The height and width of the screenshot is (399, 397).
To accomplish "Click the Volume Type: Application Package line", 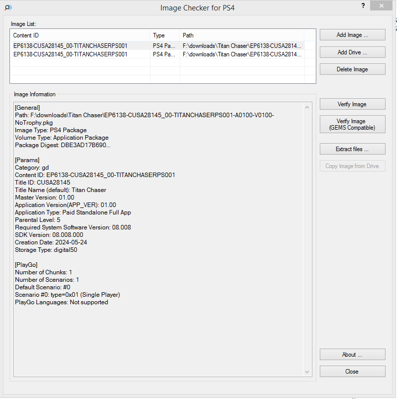I will [x=62, y=138].
